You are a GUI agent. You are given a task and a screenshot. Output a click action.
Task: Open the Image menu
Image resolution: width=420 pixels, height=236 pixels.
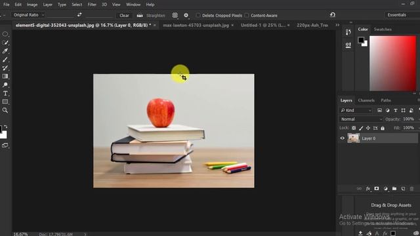pyautogui.click(x=32, y=5)
